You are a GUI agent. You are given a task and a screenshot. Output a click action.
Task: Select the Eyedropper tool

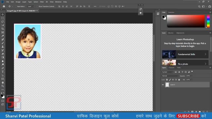[3, 36]
